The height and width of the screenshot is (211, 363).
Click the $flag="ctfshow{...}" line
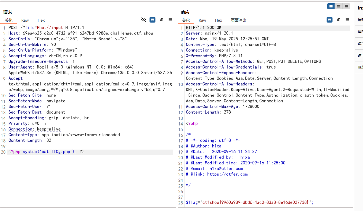click(250, 202)
